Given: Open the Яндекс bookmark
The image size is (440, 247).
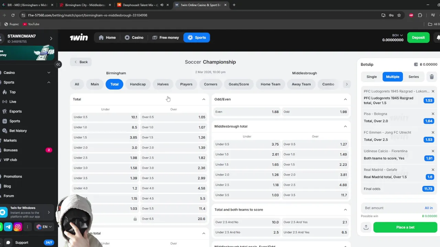Looking at the screenshot, I should pyautogui.click(x=12, y=24).
